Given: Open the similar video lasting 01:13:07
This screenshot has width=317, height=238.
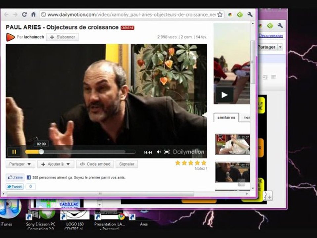Looking at the screenshot, I should (232, 144).
